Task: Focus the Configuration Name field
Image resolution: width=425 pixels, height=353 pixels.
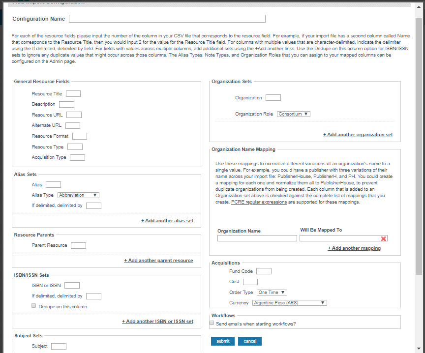Action: click(167, 19)
